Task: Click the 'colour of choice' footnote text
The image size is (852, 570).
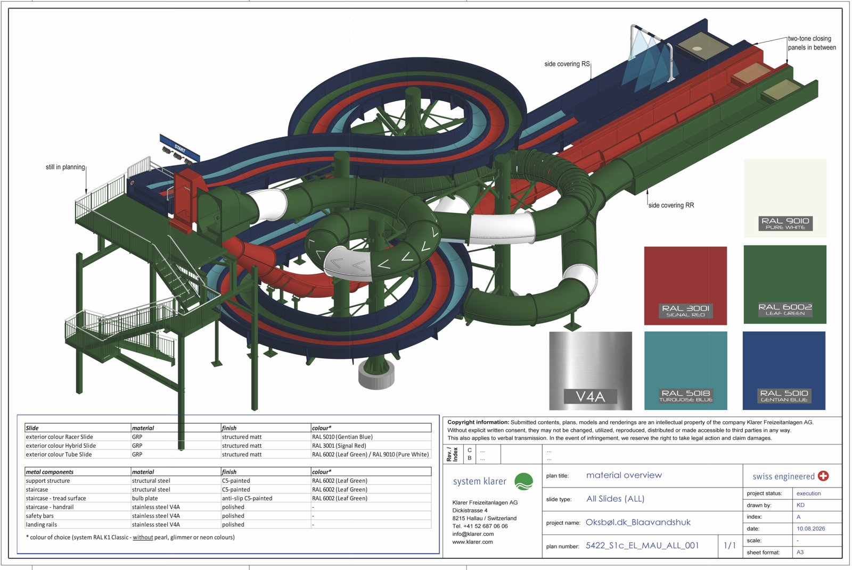Action: pyautogui.click(x=130, y=537)
